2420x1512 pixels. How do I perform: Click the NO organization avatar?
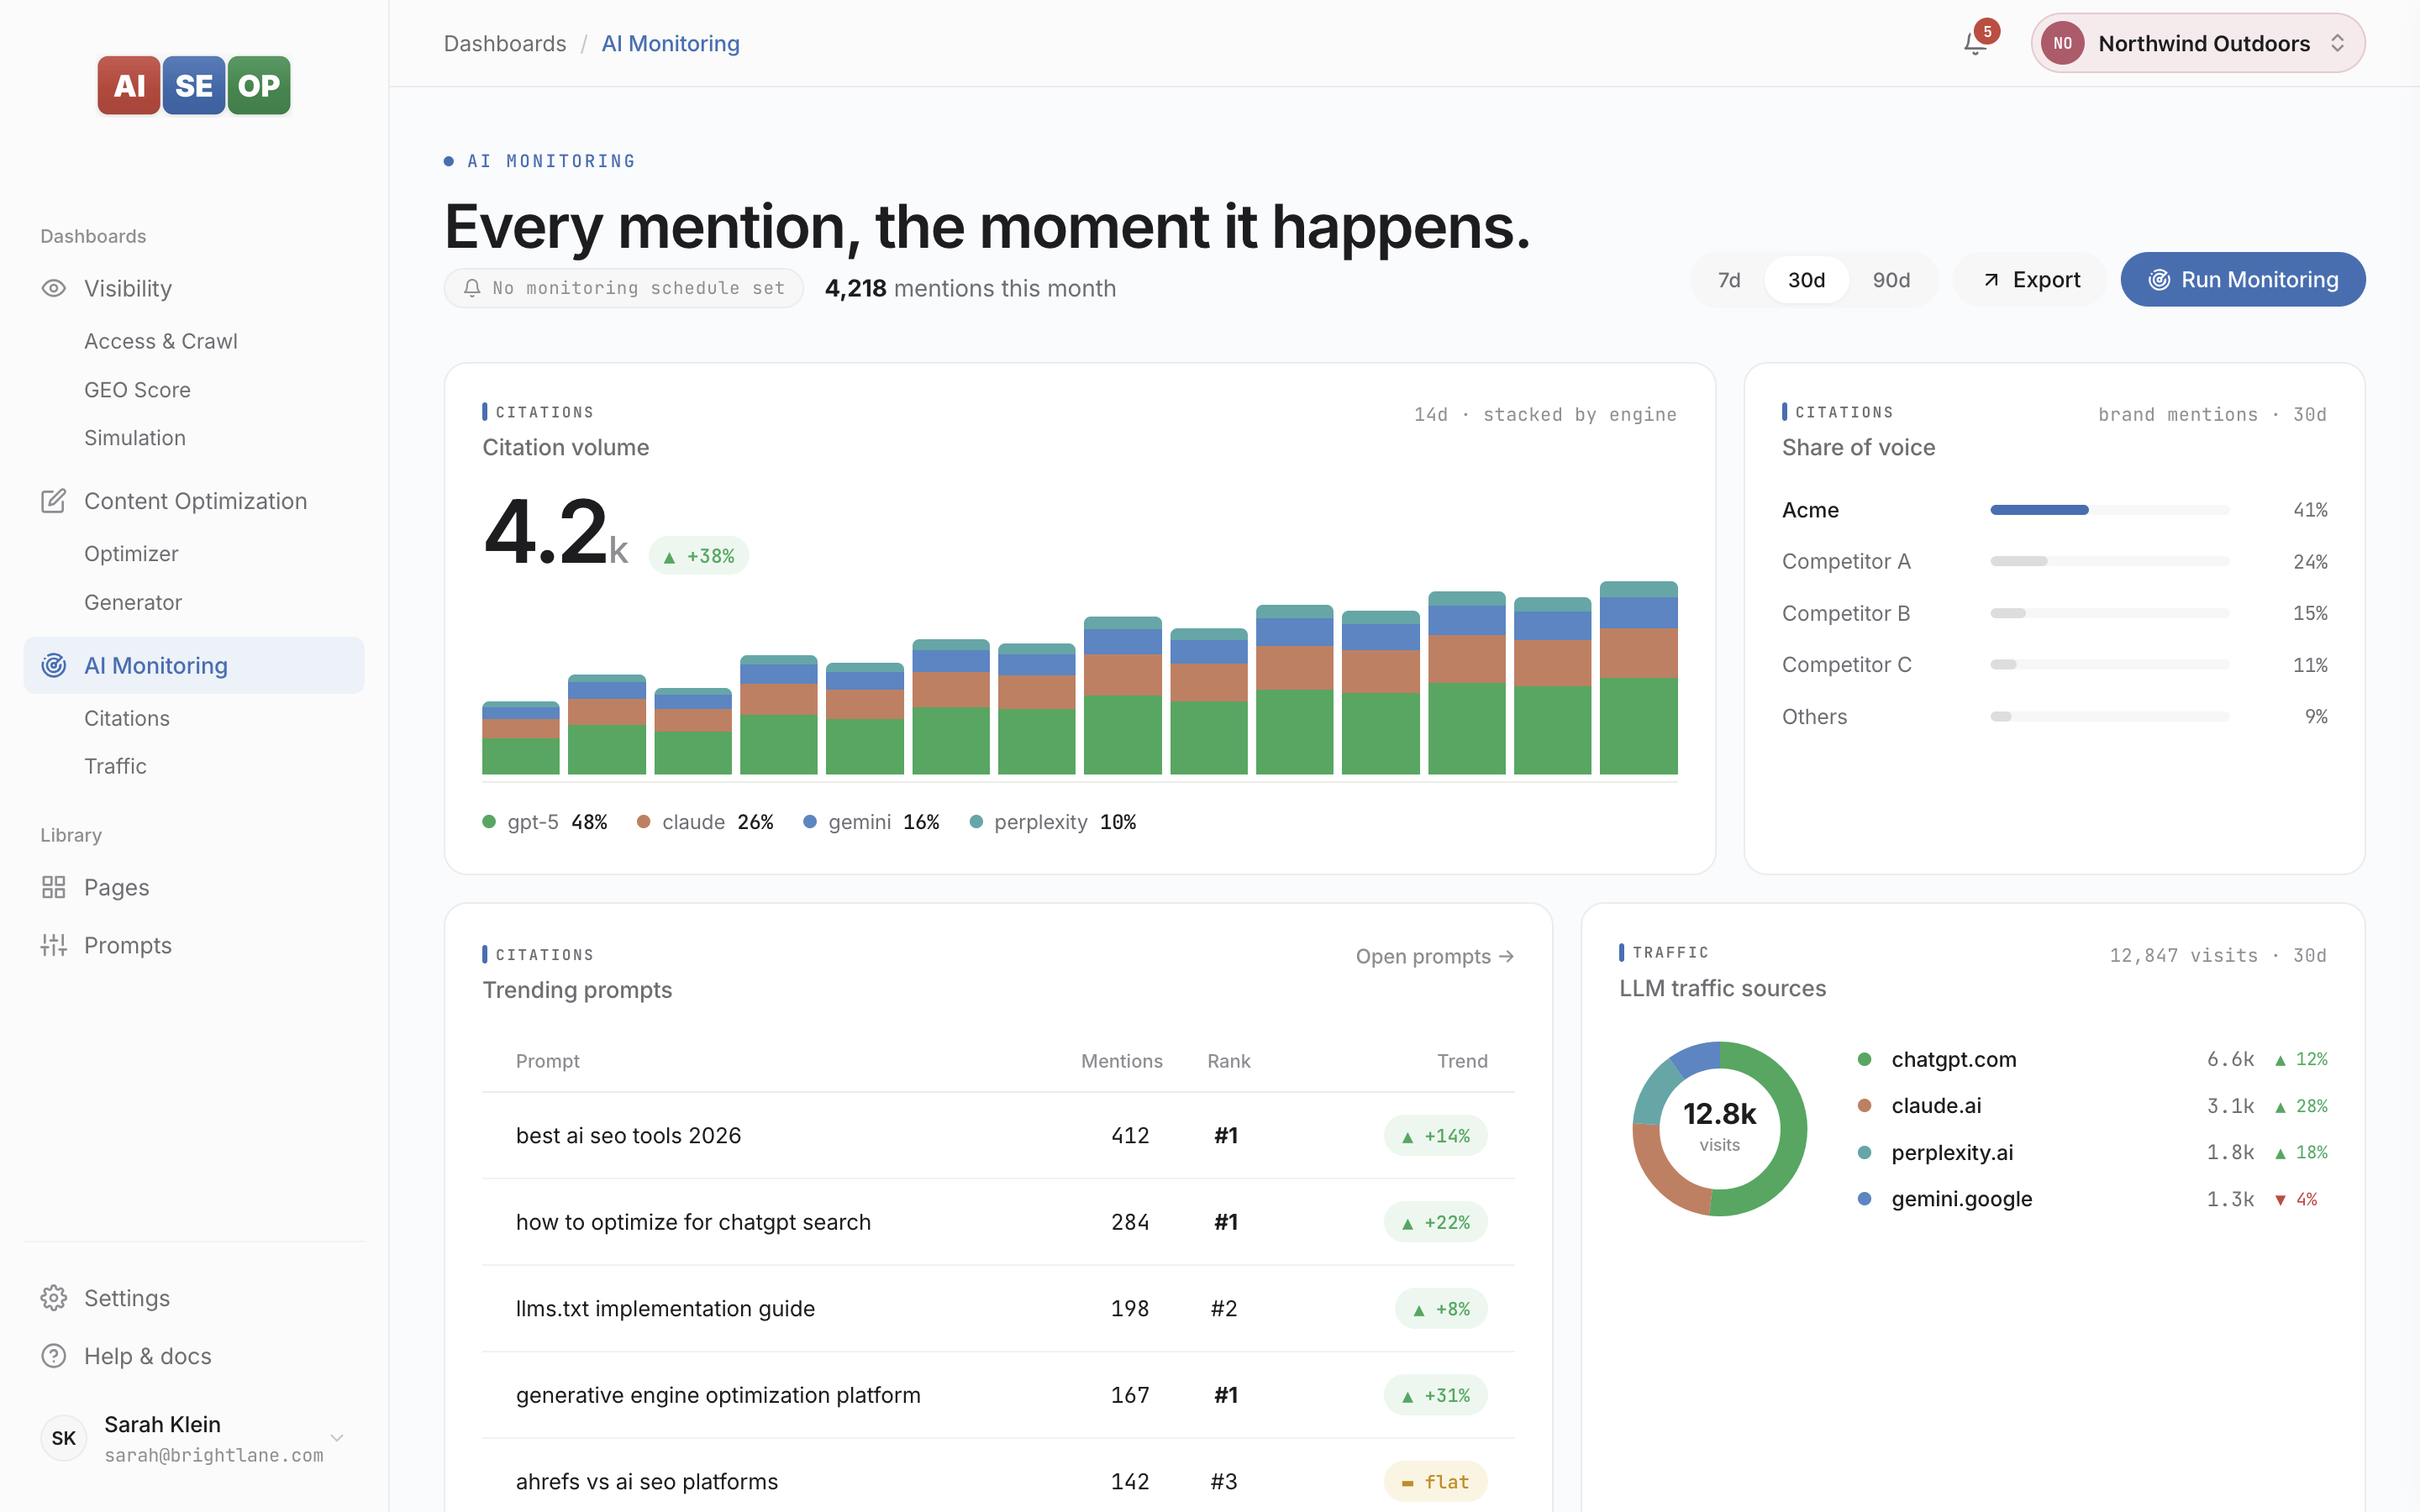coord(2062,43)
